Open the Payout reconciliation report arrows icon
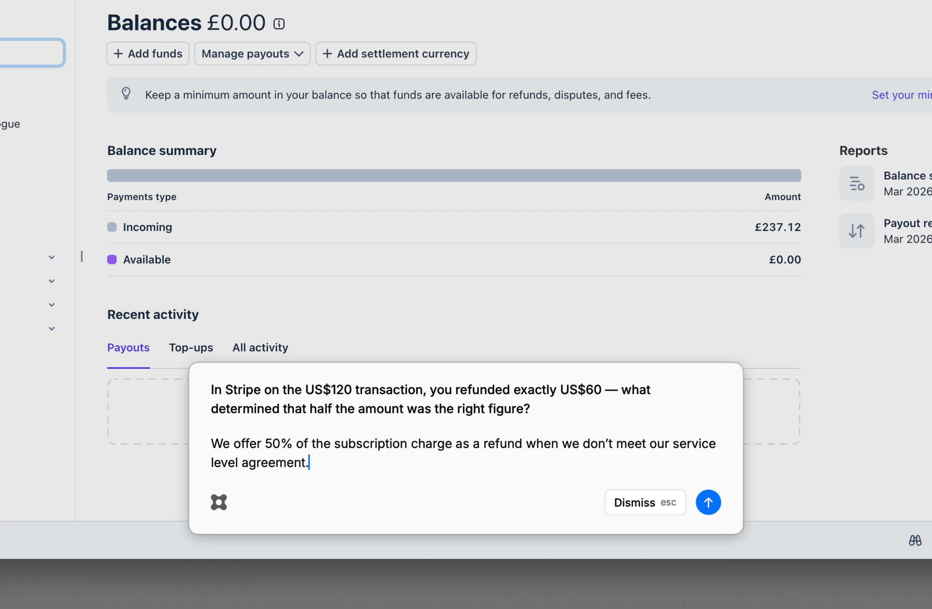The image size is (932, 609). point(857,231)
